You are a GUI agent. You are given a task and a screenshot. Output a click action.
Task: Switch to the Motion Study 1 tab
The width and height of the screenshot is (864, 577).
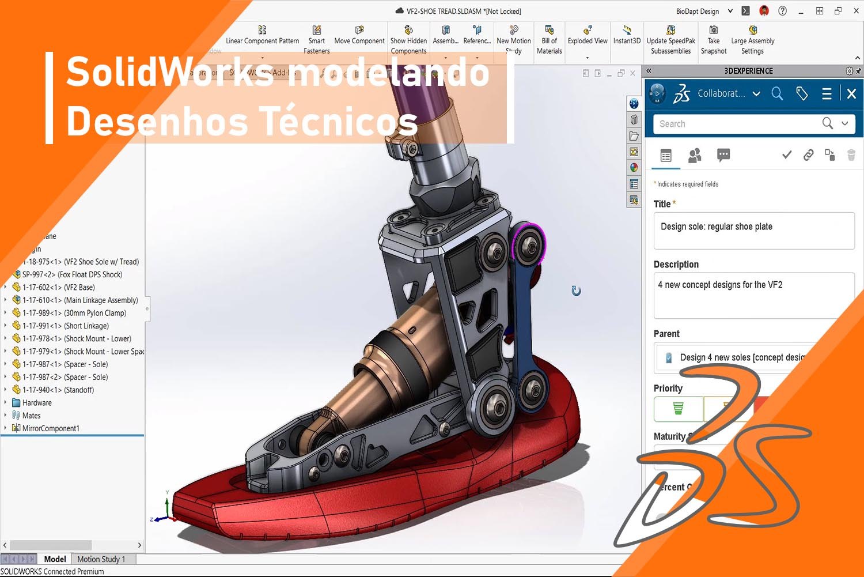click(x=101, y=559)
